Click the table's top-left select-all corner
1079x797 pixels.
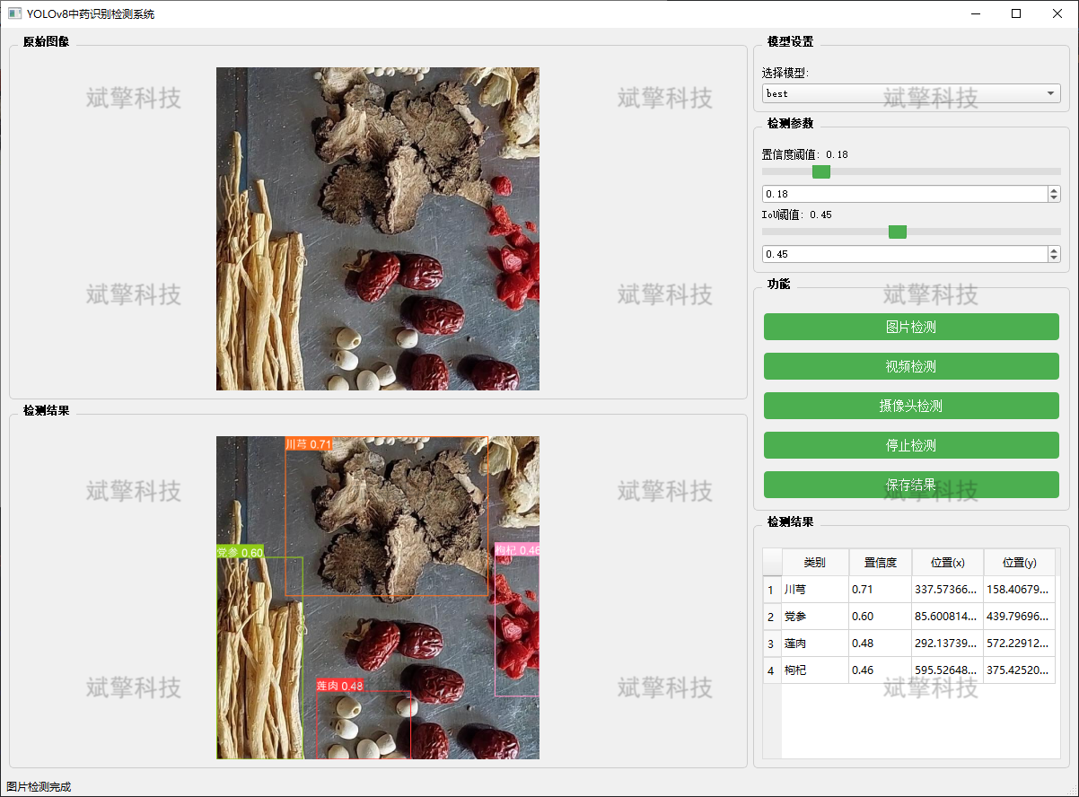point(772,563)
